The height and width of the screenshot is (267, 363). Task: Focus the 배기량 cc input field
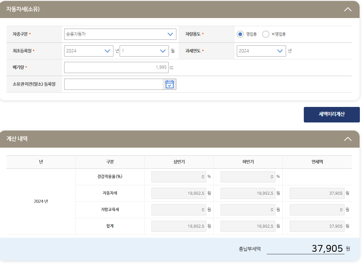116,67
